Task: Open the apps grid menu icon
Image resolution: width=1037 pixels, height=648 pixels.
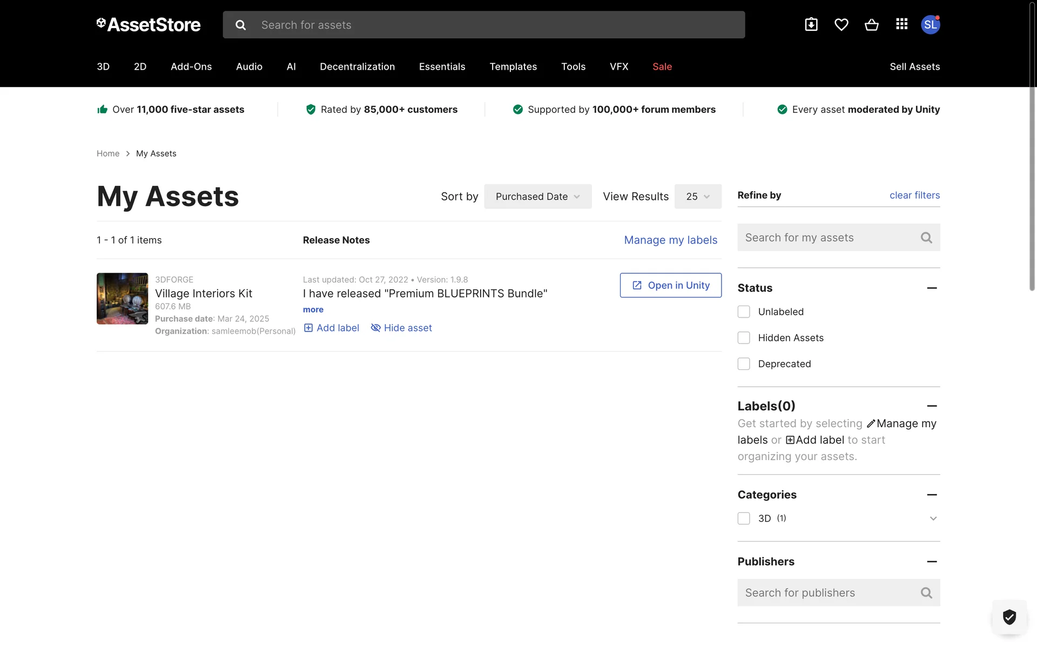Action: [901, 24]
